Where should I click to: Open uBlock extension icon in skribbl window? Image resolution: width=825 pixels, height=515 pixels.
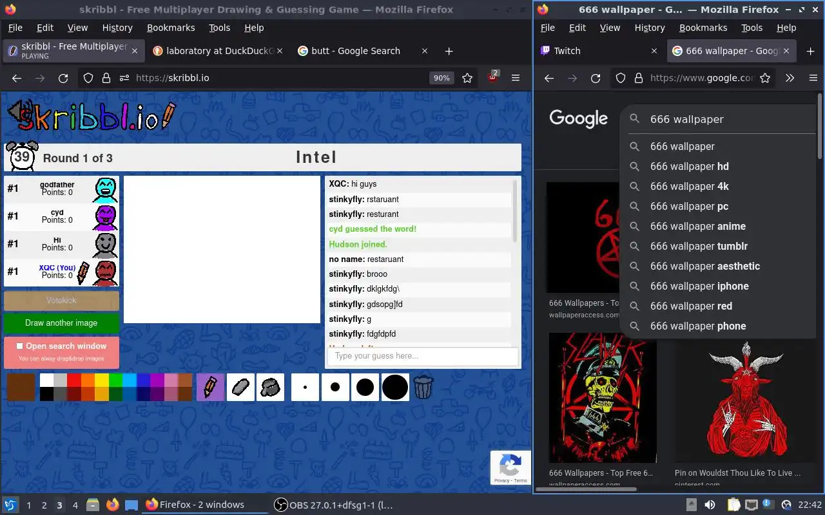click(493, 77)
